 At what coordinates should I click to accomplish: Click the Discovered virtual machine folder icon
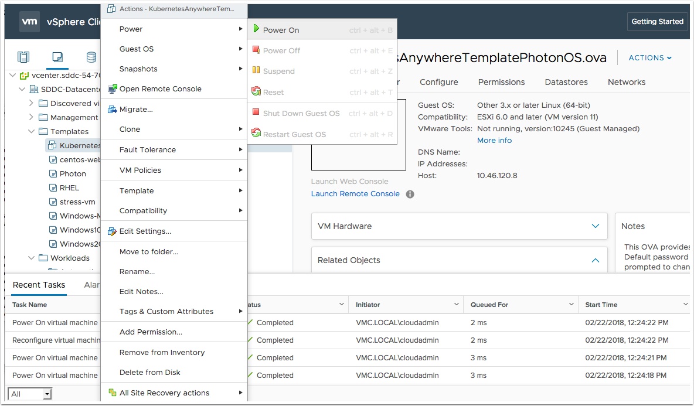(43, 104)
